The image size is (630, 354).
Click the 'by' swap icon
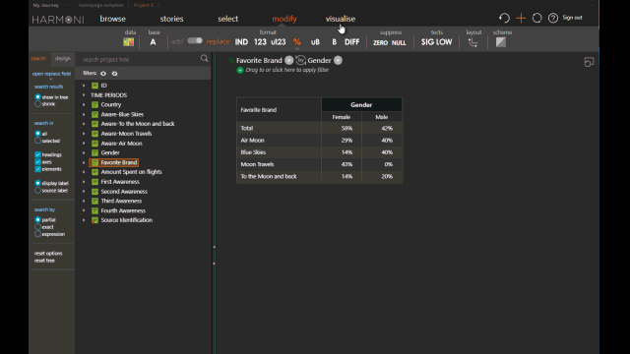click(300, 60)
